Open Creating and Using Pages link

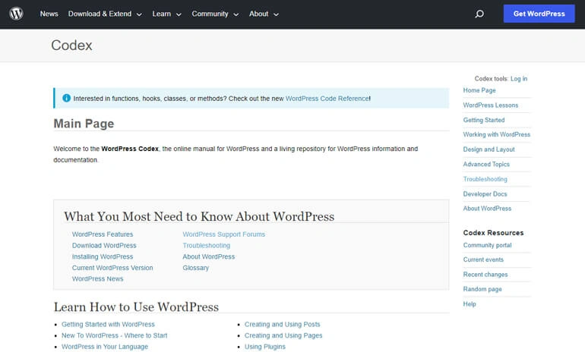click(283, 335)
